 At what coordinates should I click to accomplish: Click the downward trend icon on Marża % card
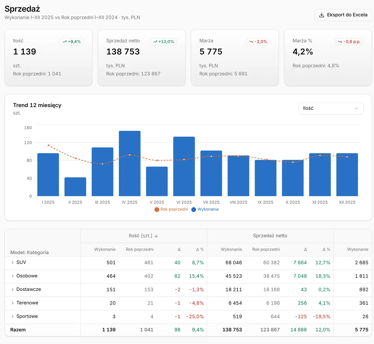(340, 42)
